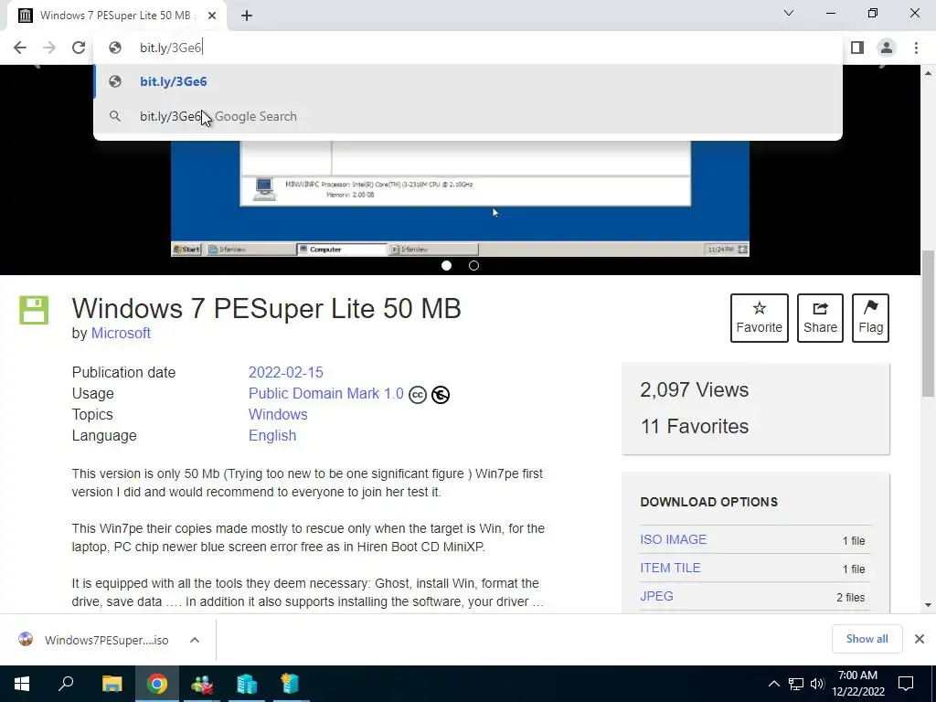
Task: Open the tab search chevron
Action: (x=789, y=13)
